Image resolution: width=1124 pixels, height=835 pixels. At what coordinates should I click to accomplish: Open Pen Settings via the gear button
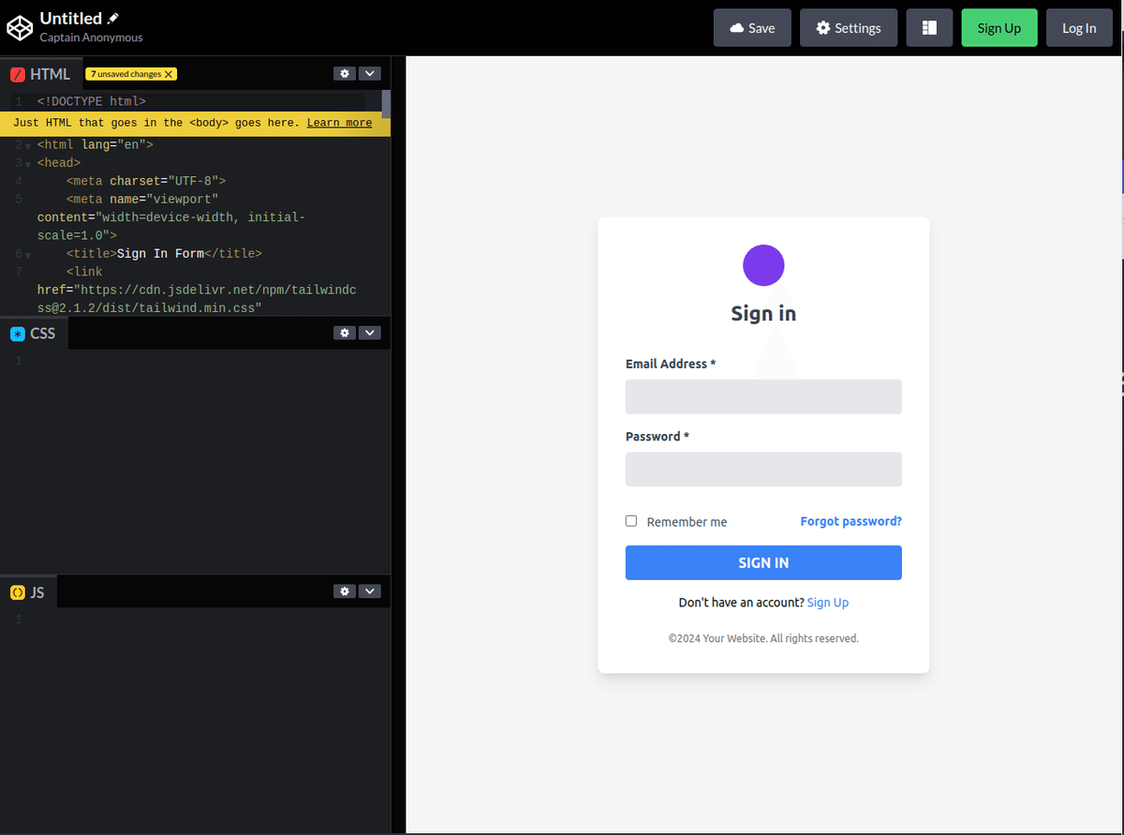[848, 27]
